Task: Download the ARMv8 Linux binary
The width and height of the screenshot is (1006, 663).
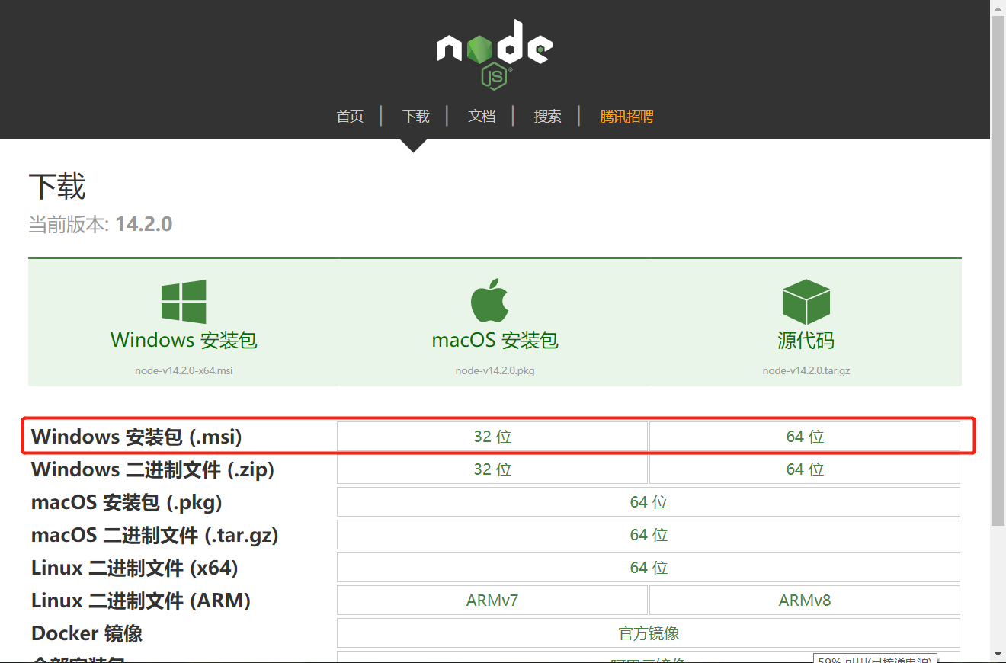Action: tap(805, 600)
